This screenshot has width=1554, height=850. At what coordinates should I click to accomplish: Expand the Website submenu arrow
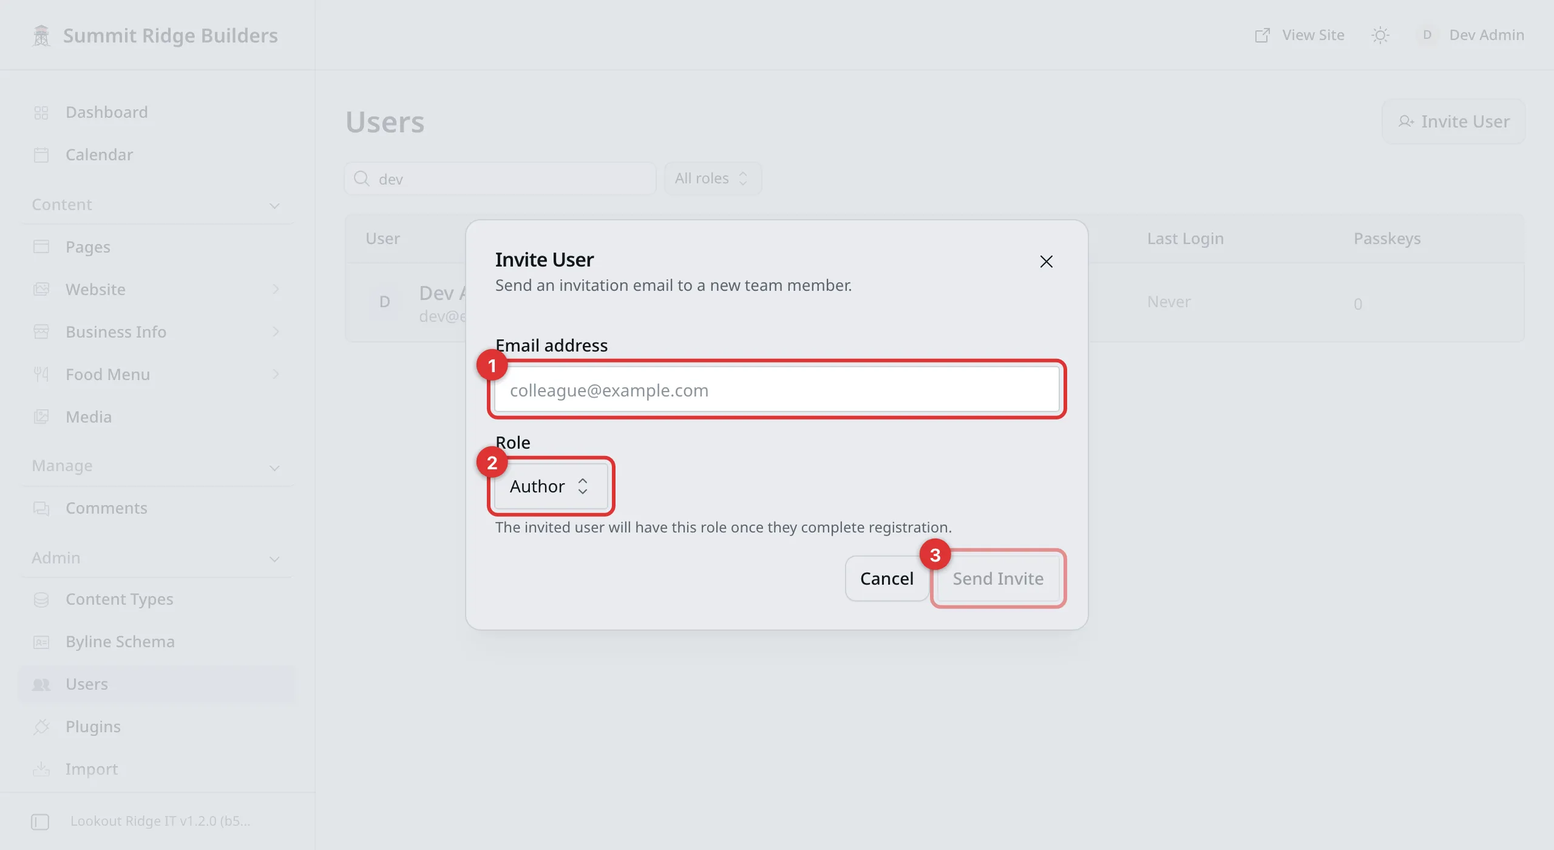[x=276, y=289]
